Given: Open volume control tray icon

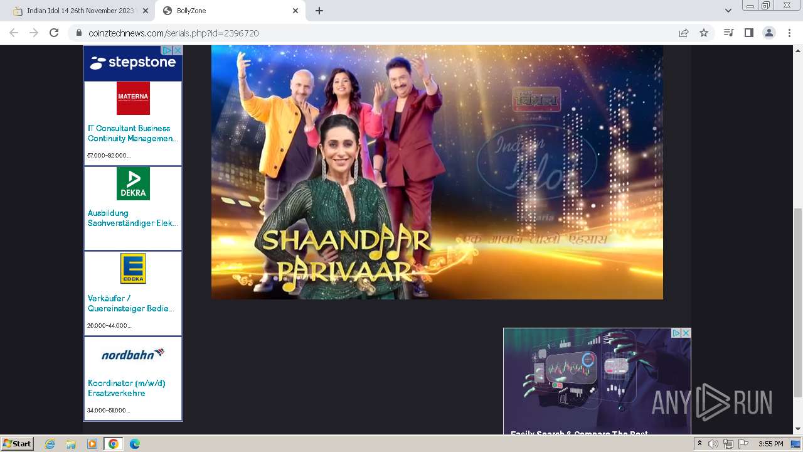Looking at the screenshot, I should [x=713, y=444].
